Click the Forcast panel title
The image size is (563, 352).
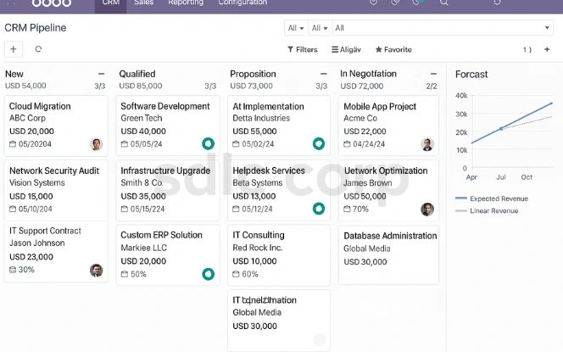click(x=471, y=75)
